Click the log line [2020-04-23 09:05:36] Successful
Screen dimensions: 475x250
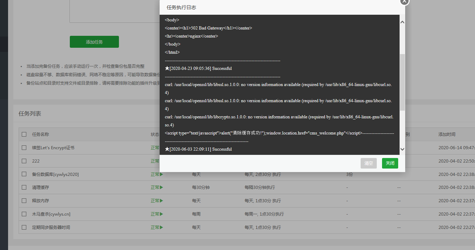(198, 68)
